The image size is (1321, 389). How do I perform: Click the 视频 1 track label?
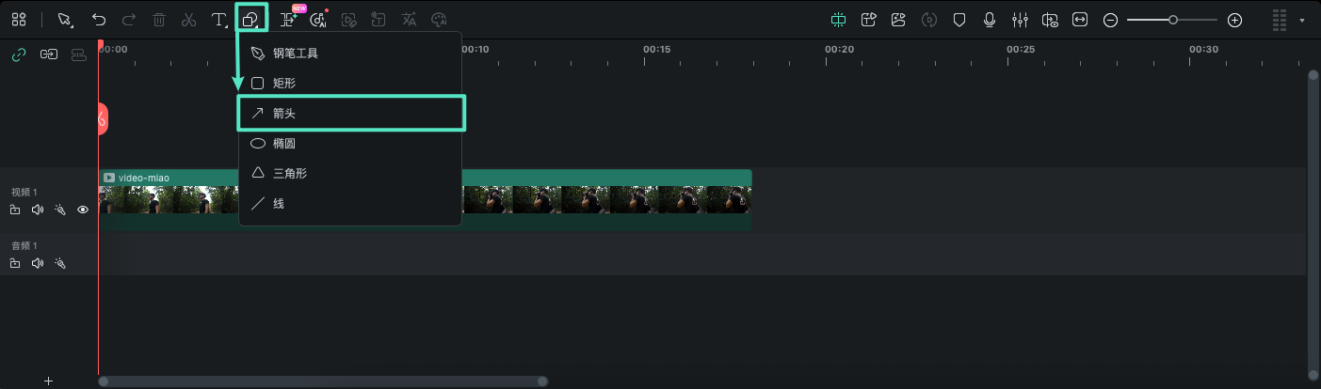(24, 193)
